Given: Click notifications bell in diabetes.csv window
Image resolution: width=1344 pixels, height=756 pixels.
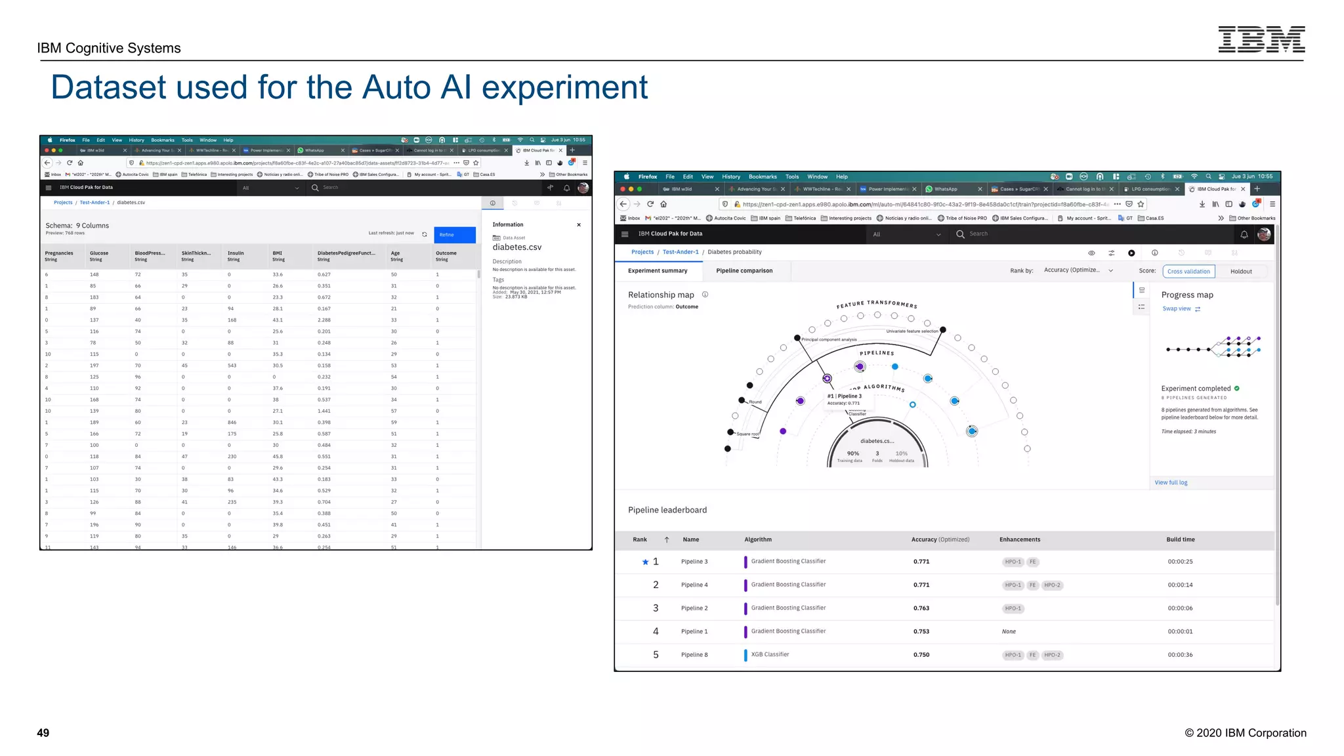Looking at the screenshot, I should coord(567,188).
